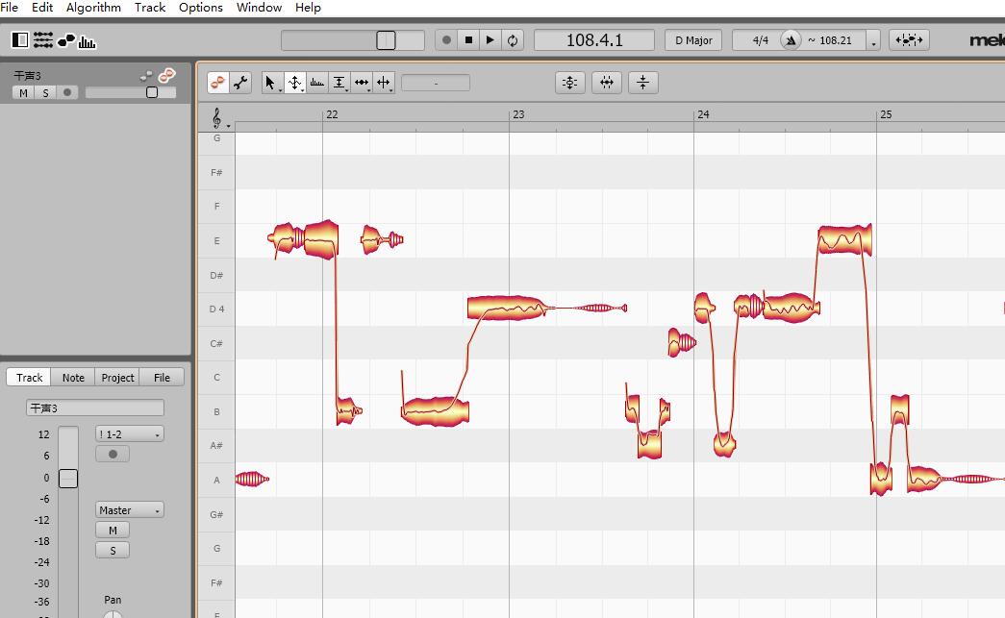Select the Formant tool

pos(316,83)
